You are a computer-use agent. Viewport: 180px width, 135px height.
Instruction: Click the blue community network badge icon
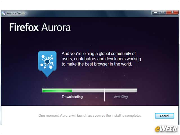pos(47,64)
